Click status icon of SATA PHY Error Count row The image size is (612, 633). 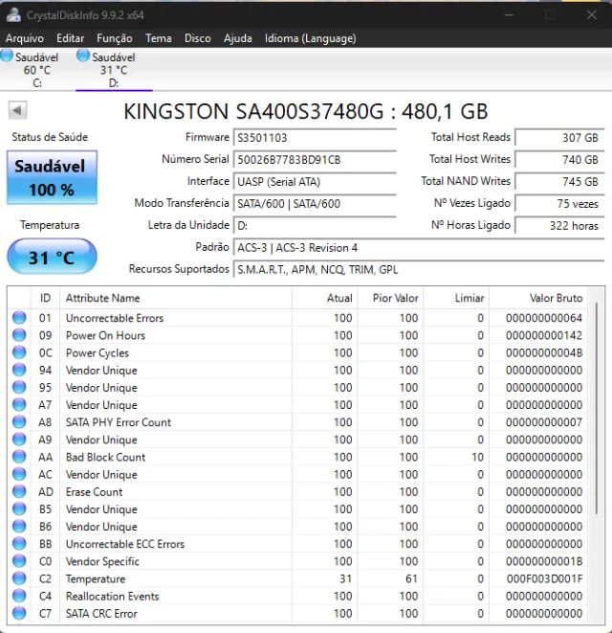tap(19, 422)
